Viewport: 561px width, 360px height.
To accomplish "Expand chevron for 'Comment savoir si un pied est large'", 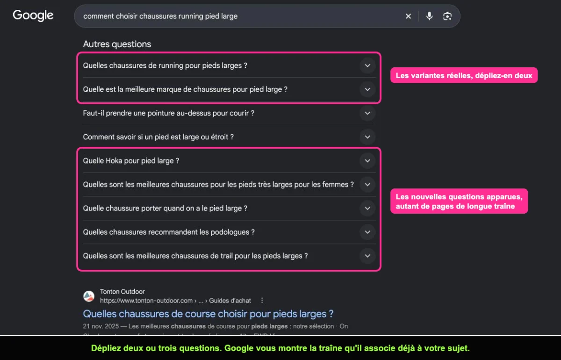I will 367,137.
